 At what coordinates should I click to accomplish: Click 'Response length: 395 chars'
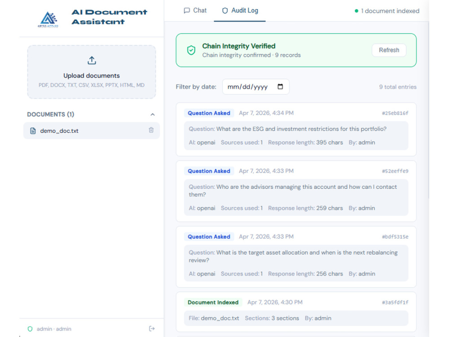pyautogui.click(x=305, y=142)
